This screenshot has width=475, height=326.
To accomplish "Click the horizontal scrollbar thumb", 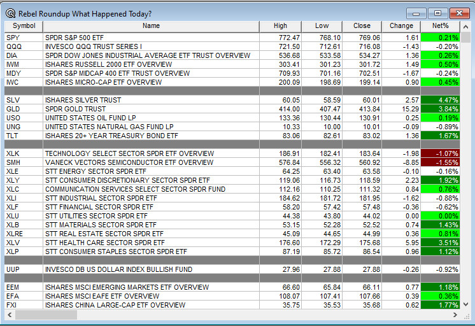I will pyautogui.click(x=46, y=315).
